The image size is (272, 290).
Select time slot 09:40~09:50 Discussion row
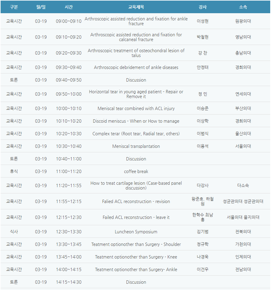click(x=69, y=80)
